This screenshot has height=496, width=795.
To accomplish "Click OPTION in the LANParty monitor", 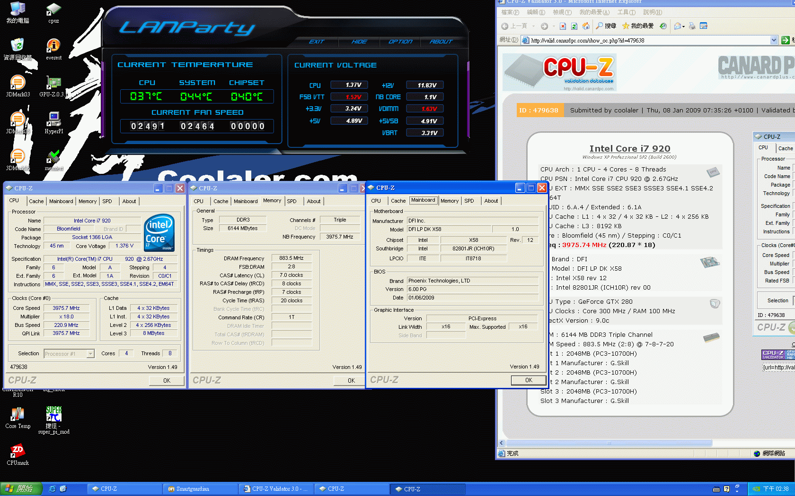I will 400,42.
